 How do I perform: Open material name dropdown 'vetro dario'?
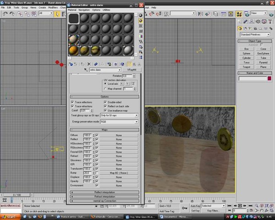(105, 70)
